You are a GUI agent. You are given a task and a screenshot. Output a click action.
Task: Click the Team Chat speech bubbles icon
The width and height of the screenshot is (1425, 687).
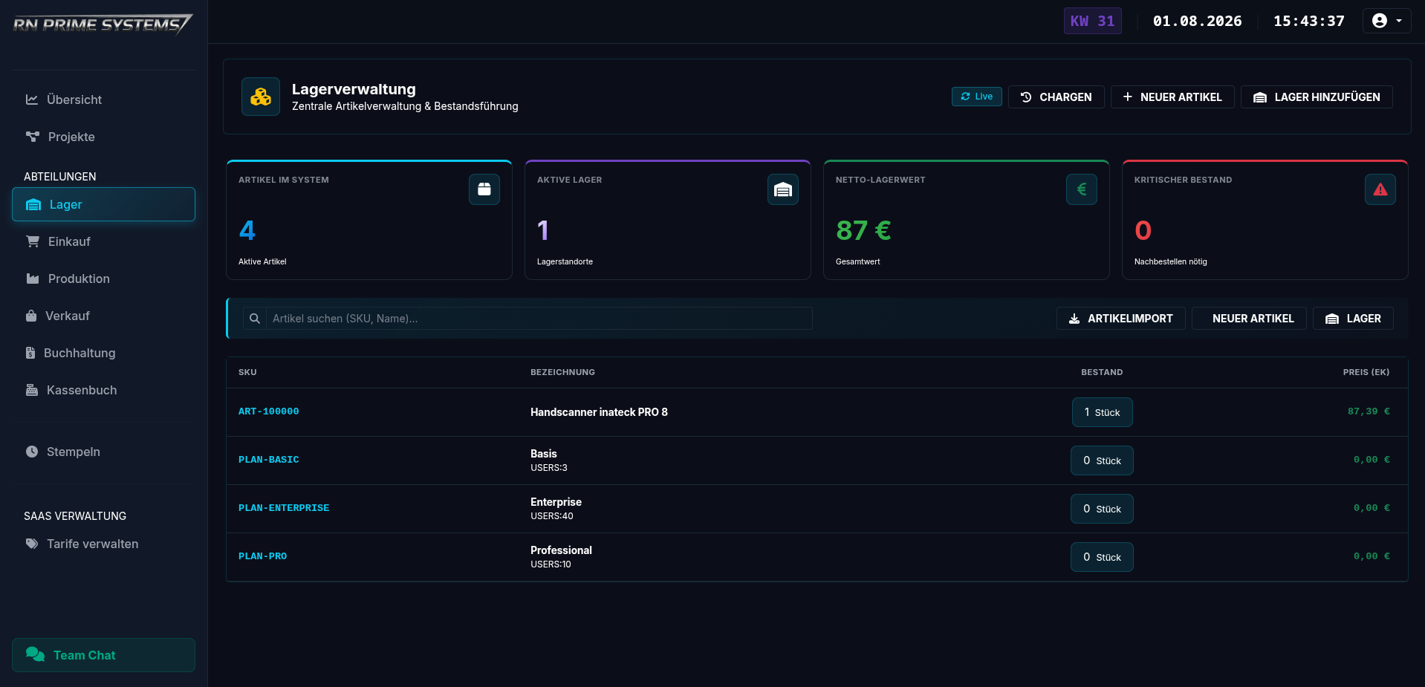coord(36,654)
